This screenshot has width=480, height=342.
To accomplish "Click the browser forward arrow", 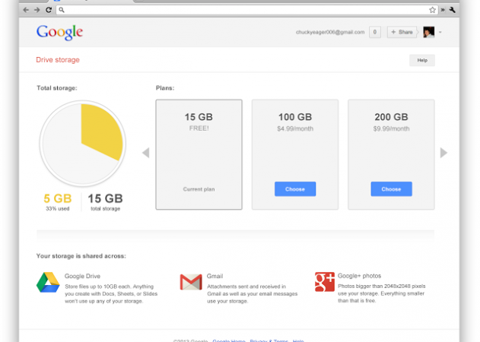I will click(x=37, y=10).
